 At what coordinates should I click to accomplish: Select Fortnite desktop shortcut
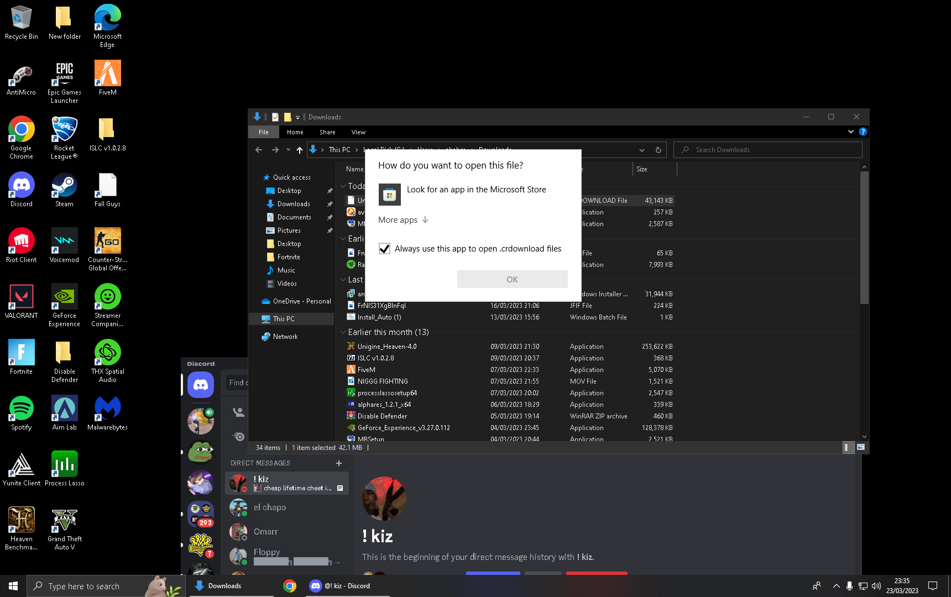coord(21,358)
